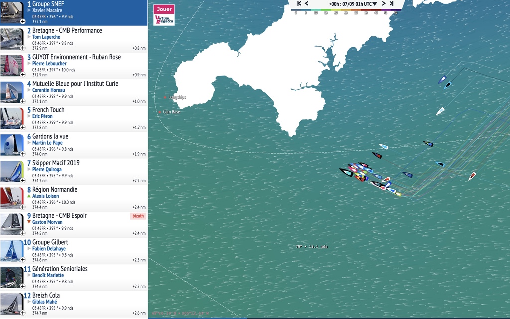Click plus icon on Groupe Gilbert
This screenshot has width=510, height=319.
(23, 260)
